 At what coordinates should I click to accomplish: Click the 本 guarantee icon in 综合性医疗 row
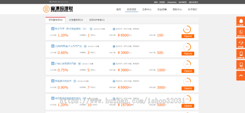pos(84,98)
